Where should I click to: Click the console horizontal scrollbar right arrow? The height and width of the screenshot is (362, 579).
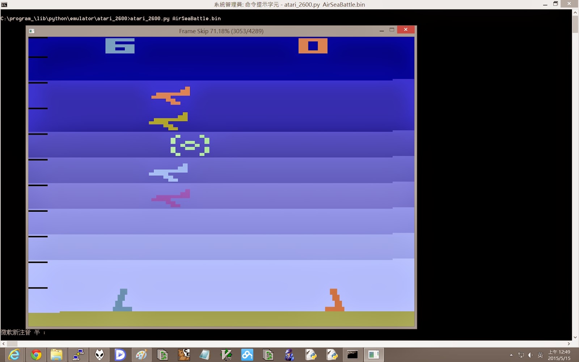(x=569, y=344)
